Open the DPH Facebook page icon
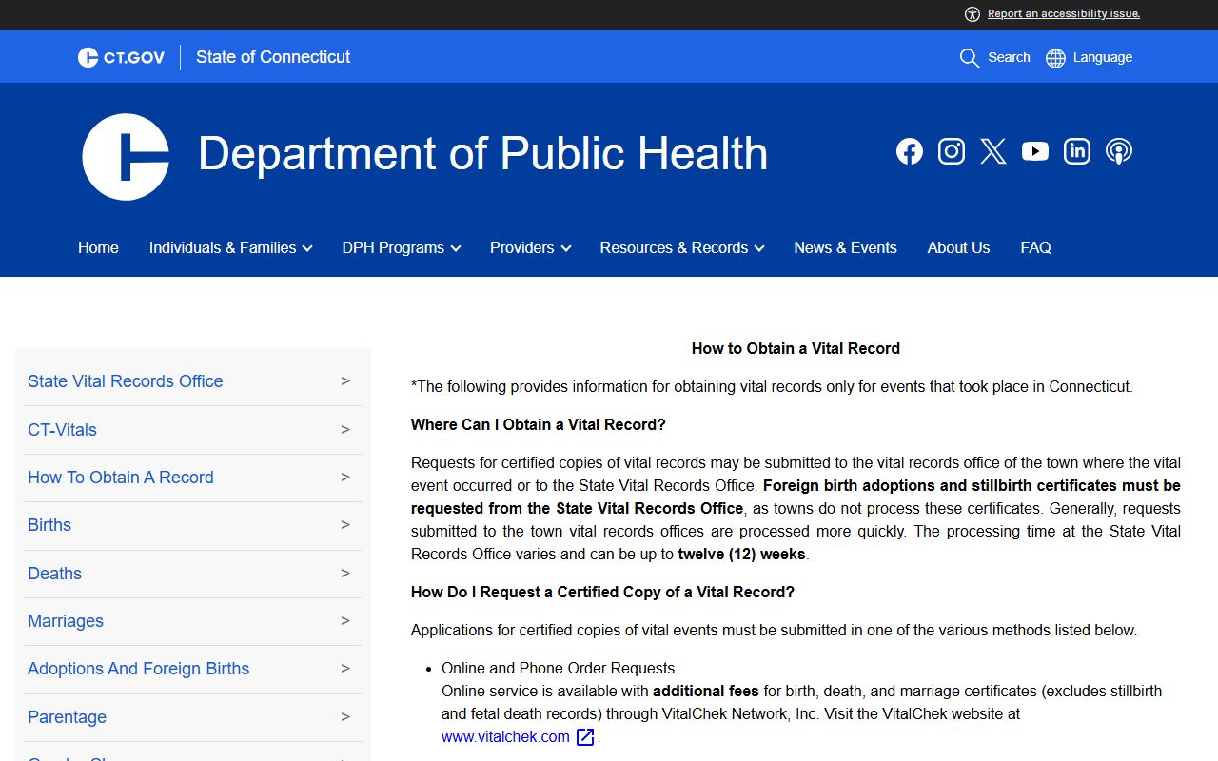1218x761 pixels. (910, 151)
